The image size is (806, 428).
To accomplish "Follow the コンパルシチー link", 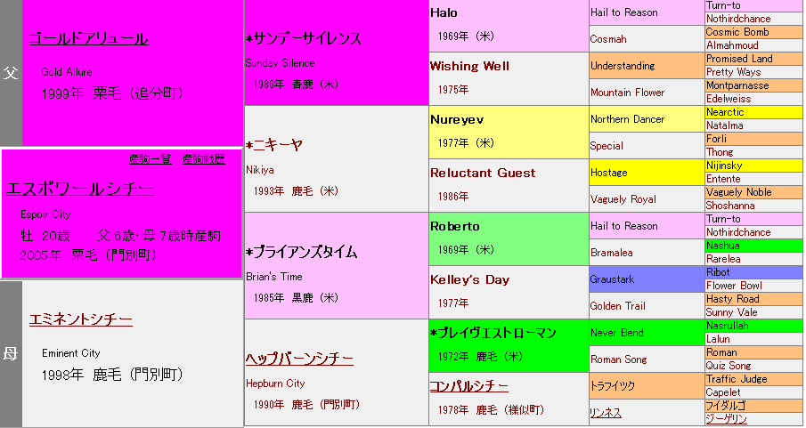I will (469, 385).
